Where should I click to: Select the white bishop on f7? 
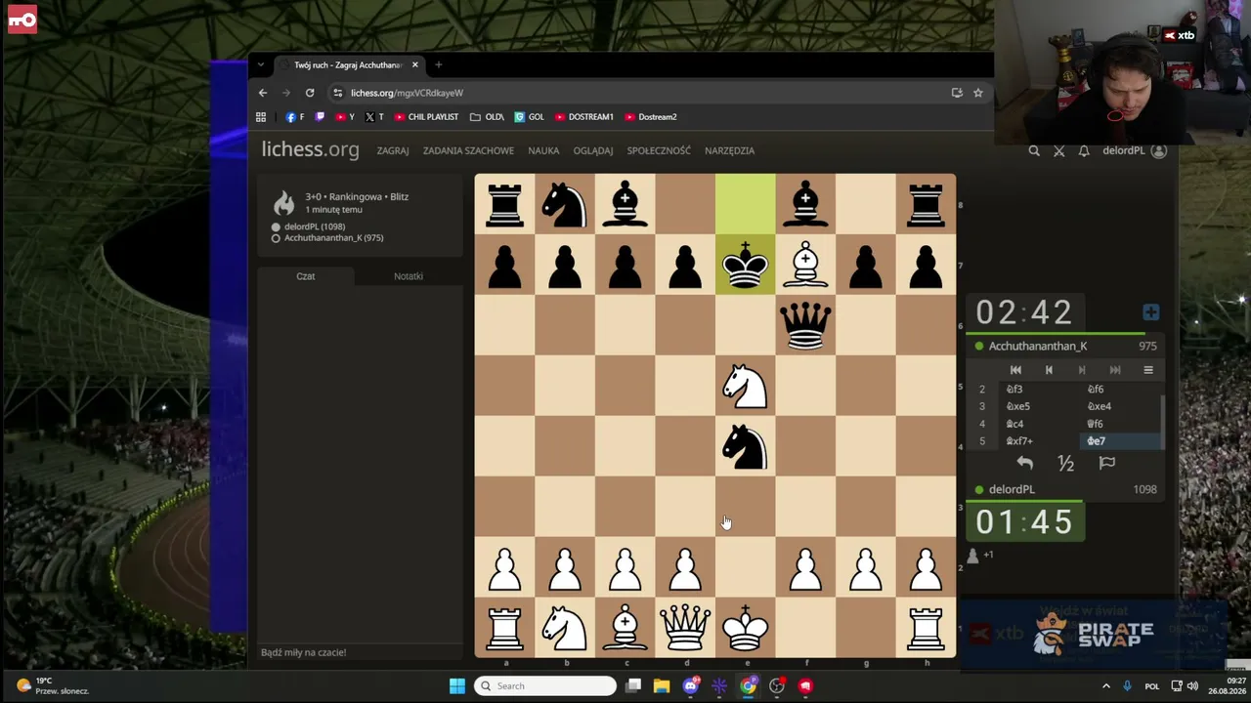point(806,265)
